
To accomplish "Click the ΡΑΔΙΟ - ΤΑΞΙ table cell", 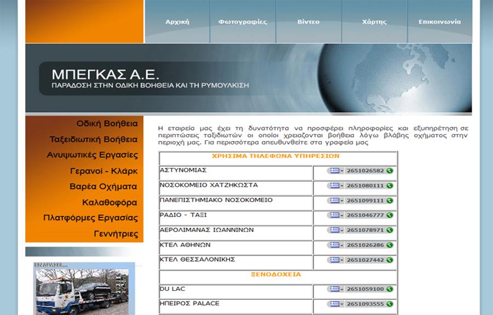I will 236,218.
